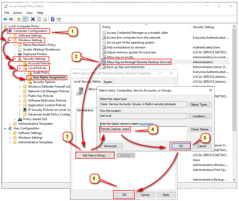Click the Policy column header
This screenshot has height=201, width=239.
point(107,27)
